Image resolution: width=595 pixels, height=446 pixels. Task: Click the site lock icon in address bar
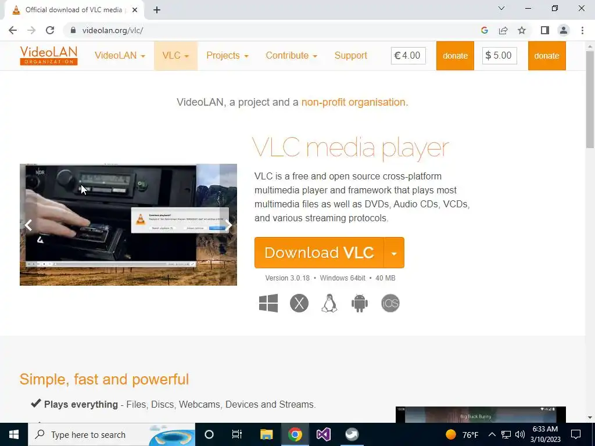pos(73,30)
